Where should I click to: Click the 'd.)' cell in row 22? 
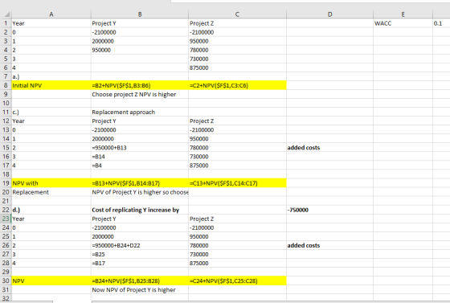[51, 210]
